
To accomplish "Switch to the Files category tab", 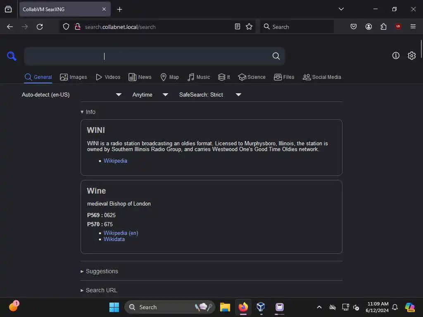I will (x=284, y=77).
